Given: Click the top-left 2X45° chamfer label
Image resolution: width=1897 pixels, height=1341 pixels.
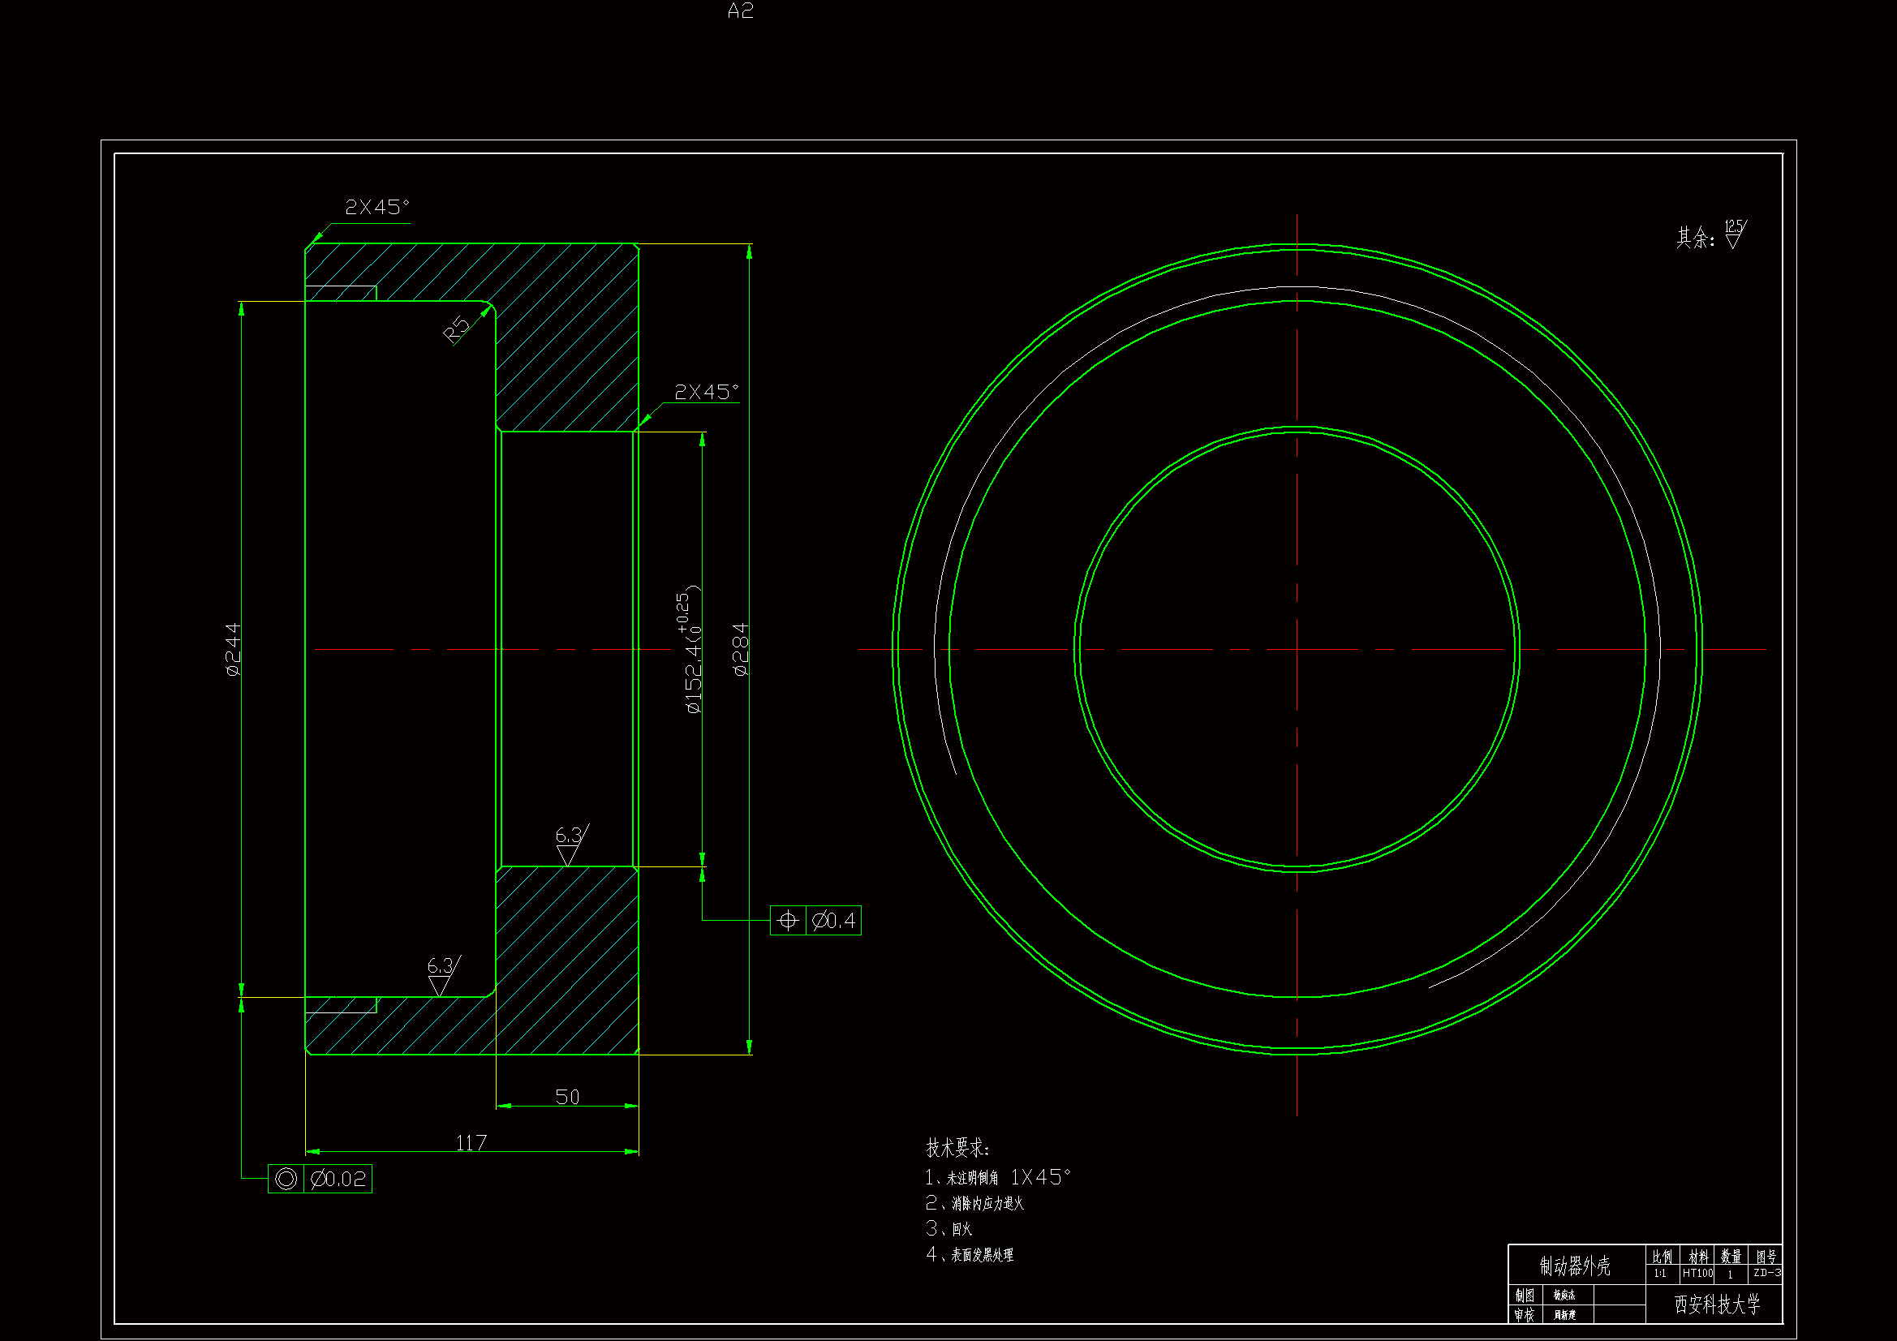Looking at the screenshot, I should [x=376, y=208].
